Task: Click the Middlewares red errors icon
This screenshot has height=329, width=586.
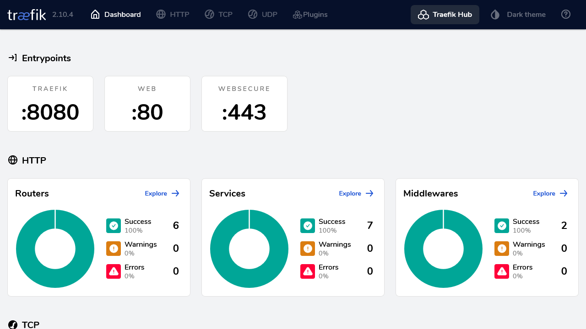Action: pos(502,271)
